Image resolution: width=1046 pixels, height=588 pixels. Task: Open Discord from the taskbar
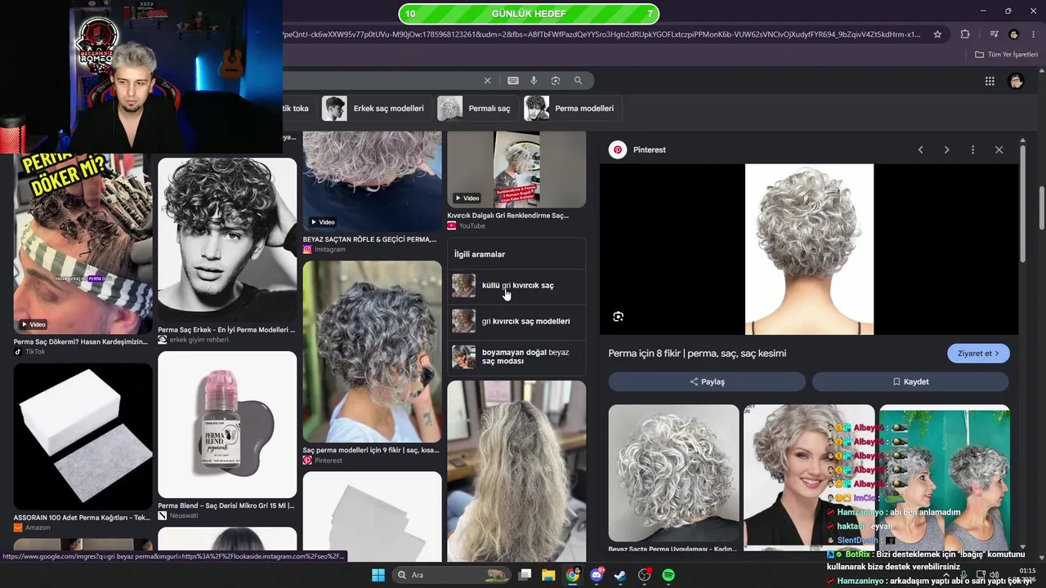pyautogui.click(x=597, y=575)
